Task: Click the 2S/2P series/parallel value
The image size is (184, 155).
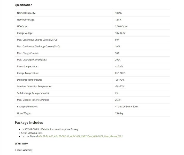Action: (118, 100)
